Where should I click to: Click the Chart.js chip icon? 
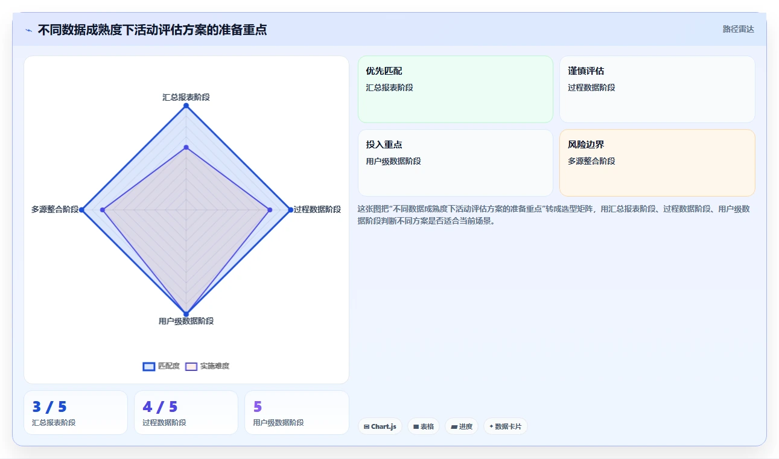[x=366, y=426]
